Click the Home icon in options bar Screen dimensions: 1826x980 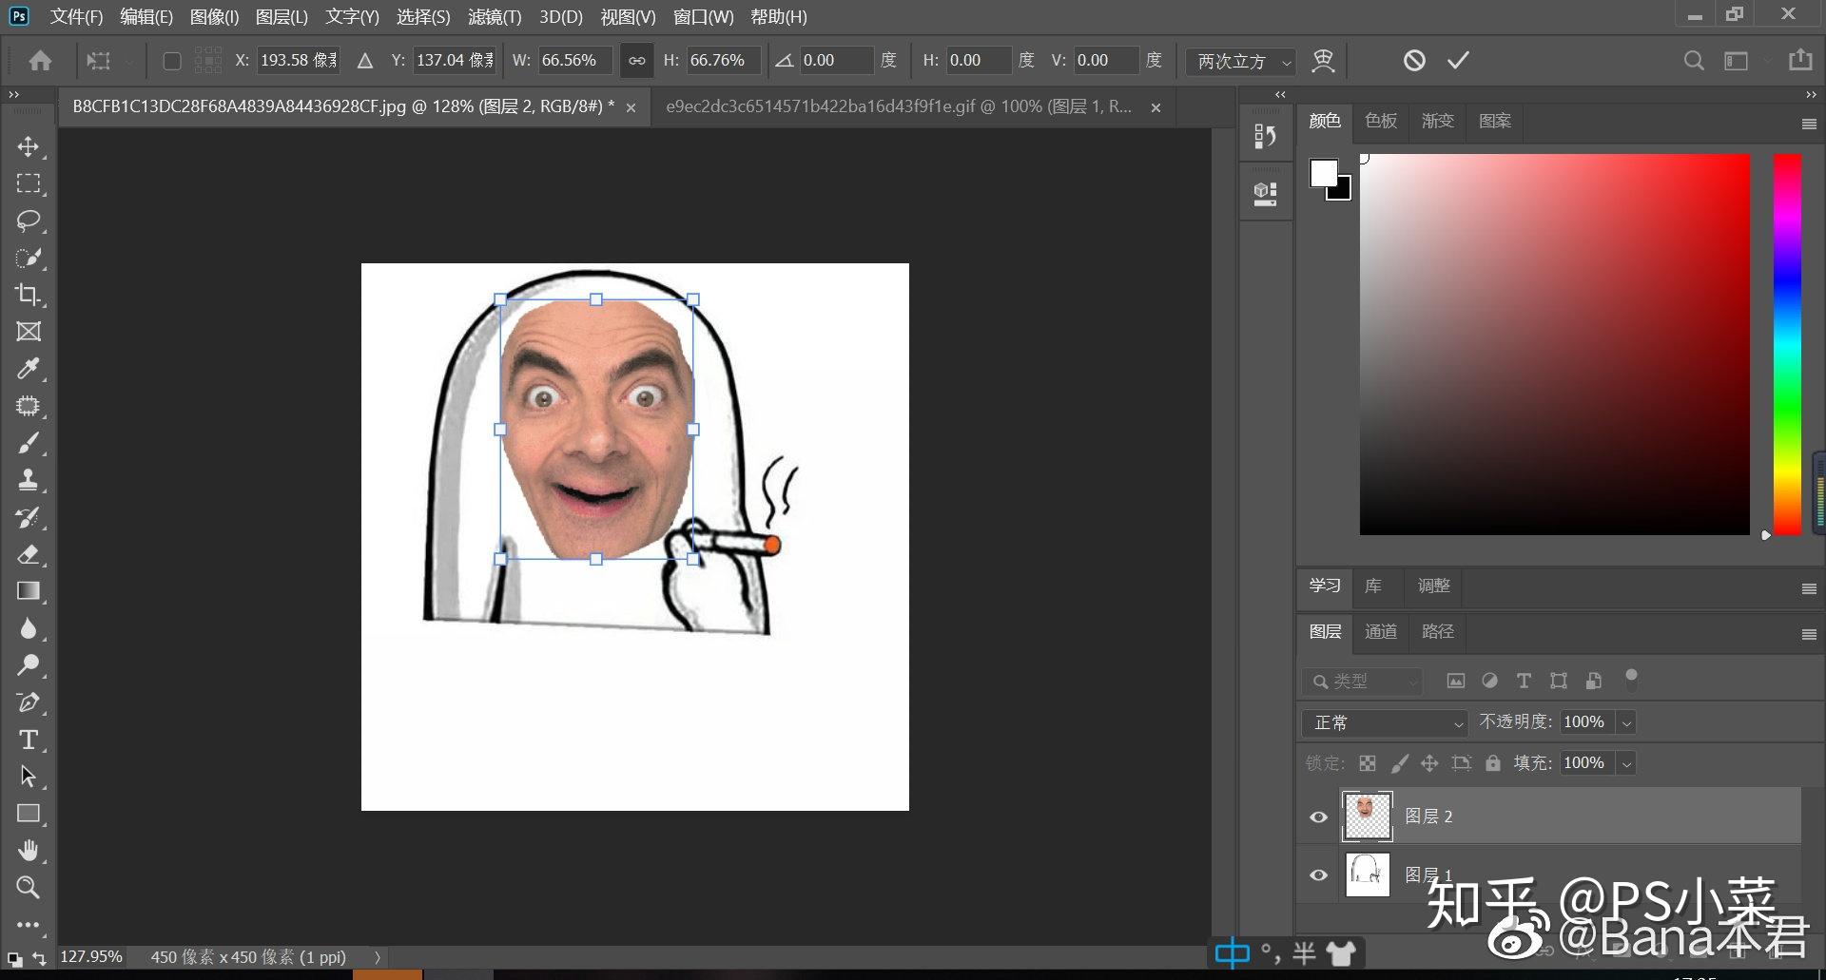pos(40,61)
